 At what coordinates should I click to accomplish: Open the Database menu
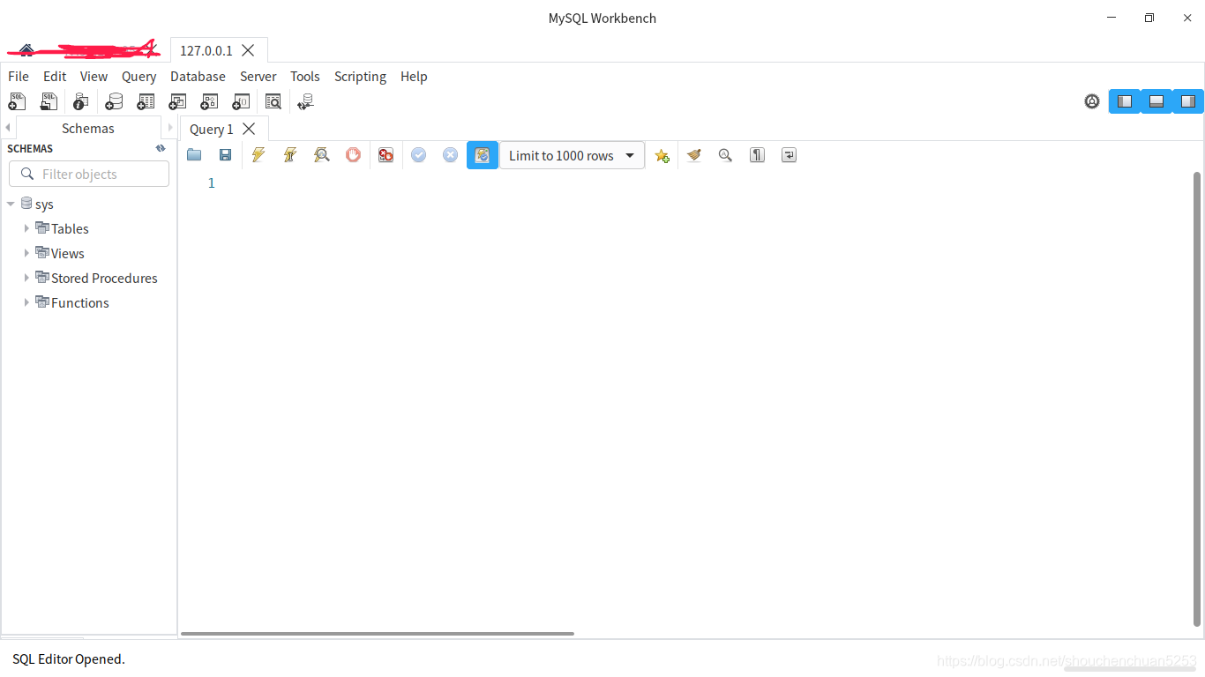point(198,77)
